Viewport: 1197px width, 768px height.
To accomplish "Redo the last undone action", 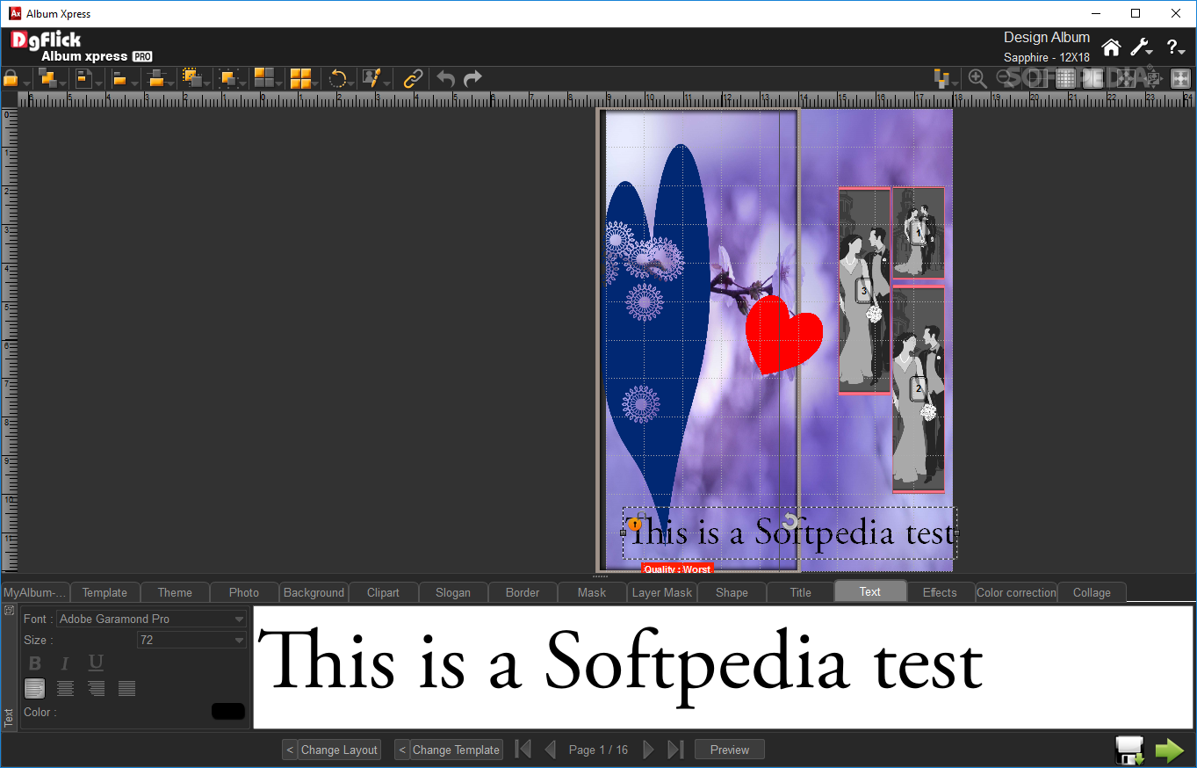I will (x=472, y=79).
